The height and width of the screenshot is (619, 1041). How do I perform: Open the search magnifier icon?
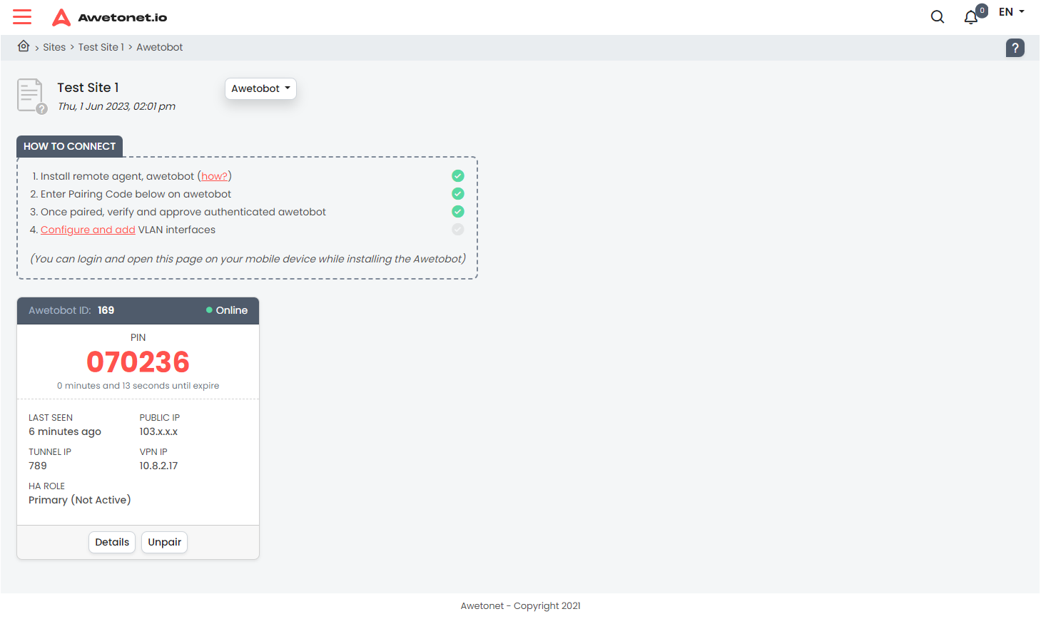point(938,17)
